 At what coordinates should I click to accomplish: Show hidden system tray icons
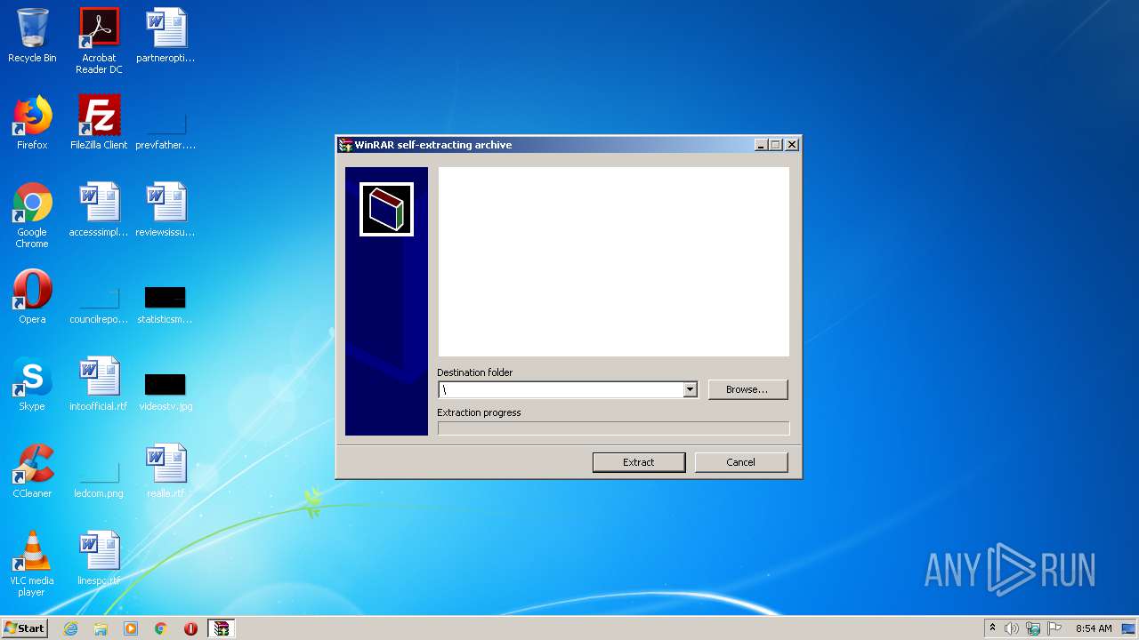click(x=992, y=628)
